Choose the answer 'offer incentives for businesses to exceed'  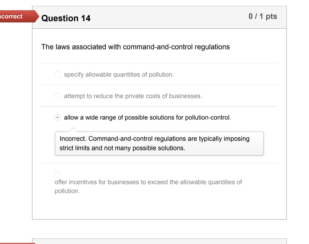pos(57,173)
